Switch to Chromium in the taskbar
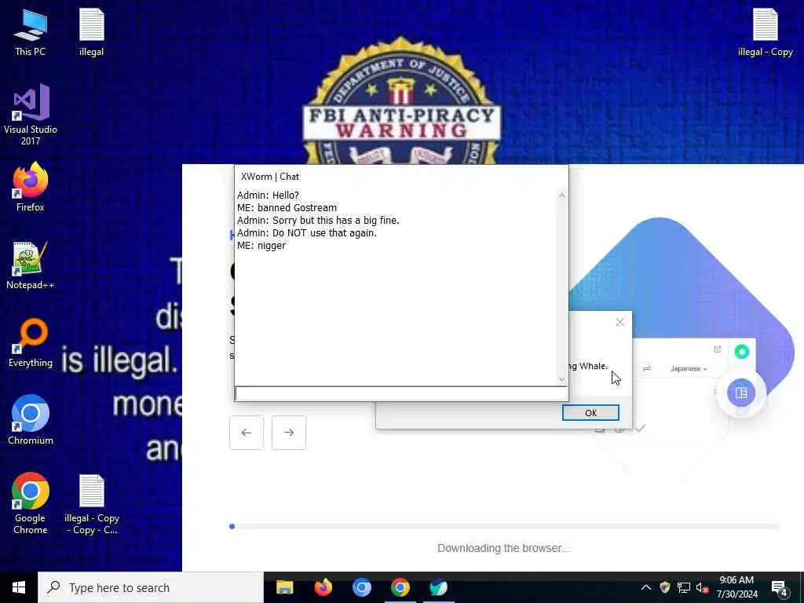Image resolution: width=804 pixels, height=603 pixels. pyautogui.click(x=361, y=587)
